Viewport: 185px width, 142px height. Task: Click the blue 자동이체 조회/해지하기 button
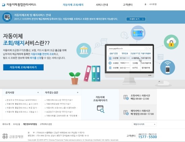[x=23, y=67]
